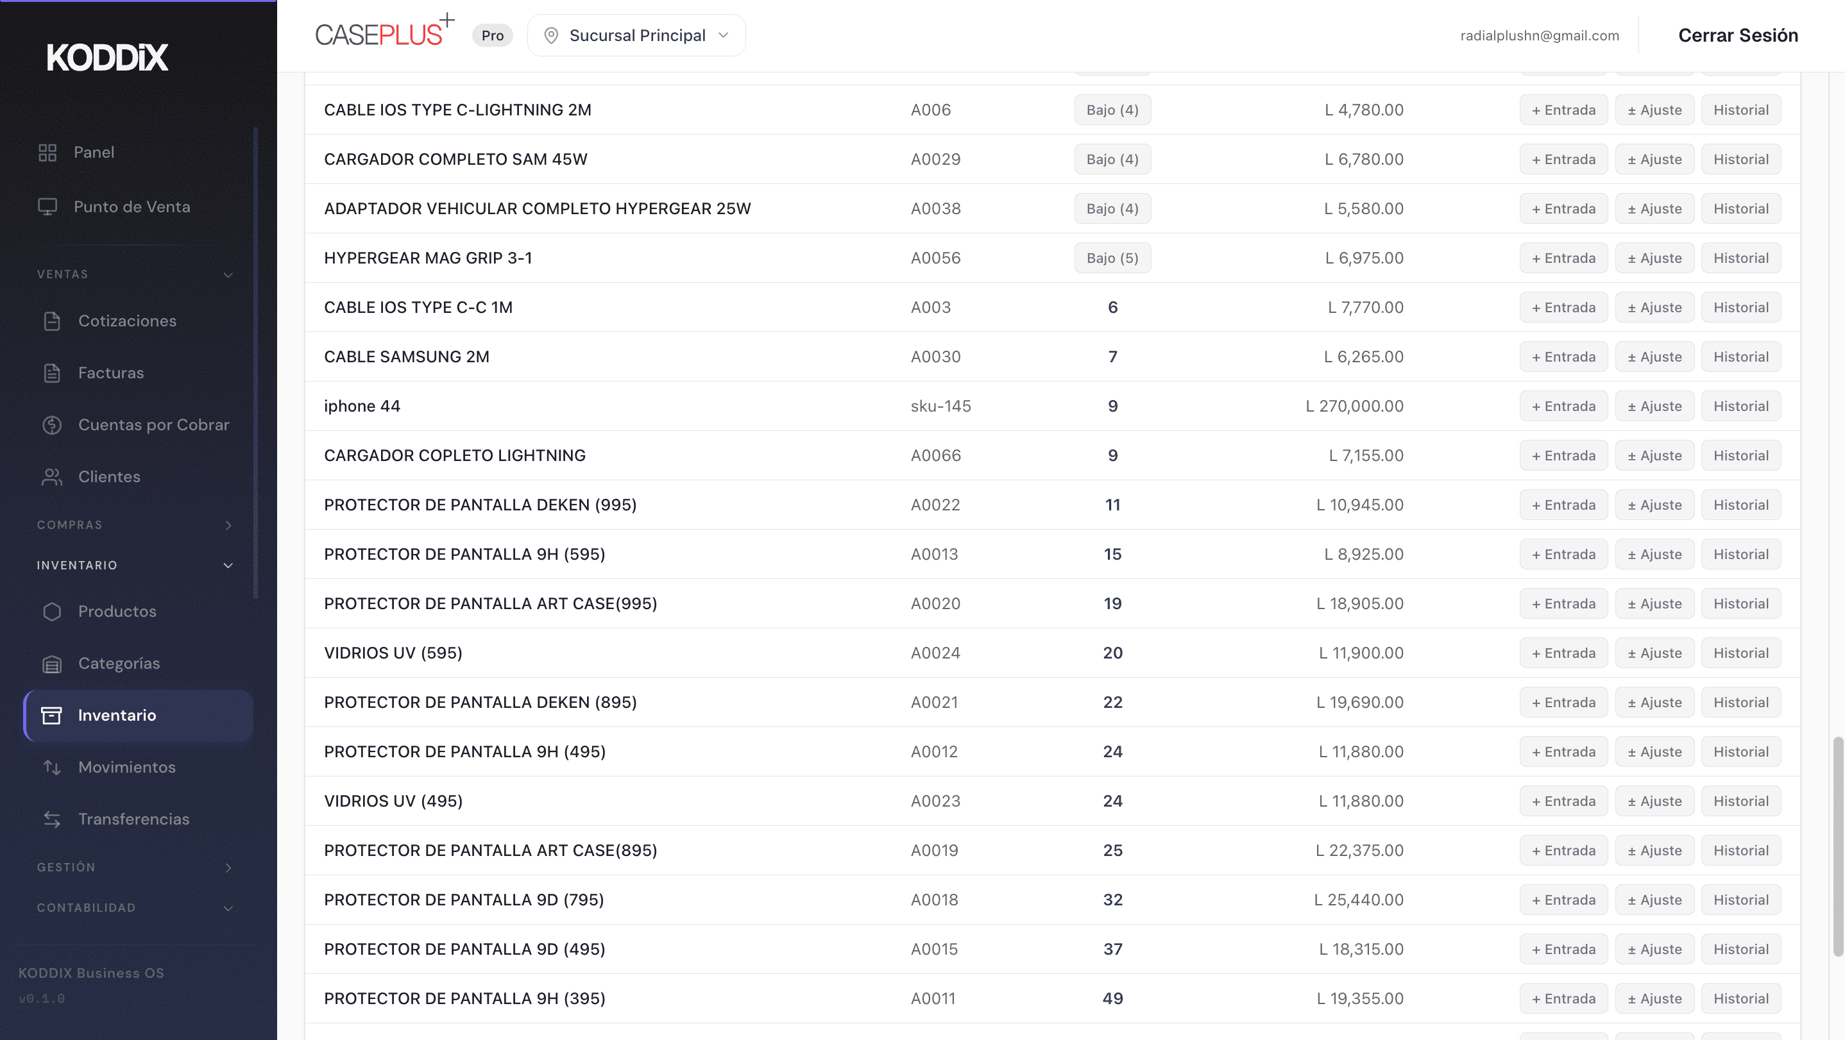Collapse the VENTAS sidebar section
The width and height of the screenshot is (1845, 1040).
[228, 275]
